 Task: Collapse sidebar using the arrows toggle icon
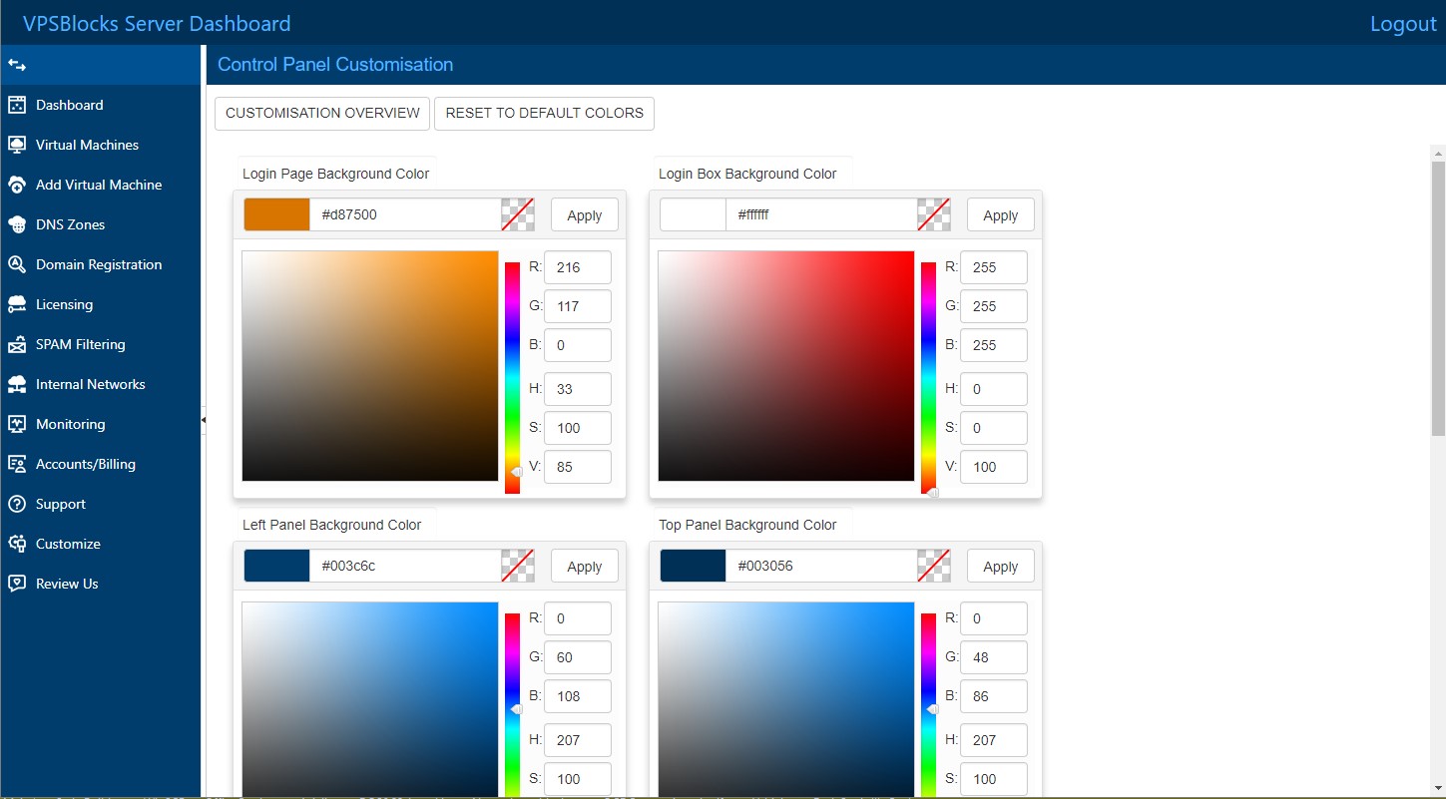(x=17, y=65)
